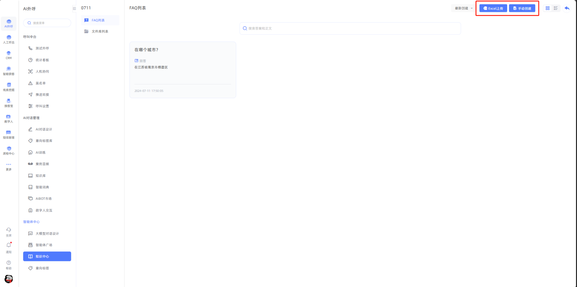
Task: Switch to 文件库列表 tab
Action: pyautogui.click(x=100, y=32)
